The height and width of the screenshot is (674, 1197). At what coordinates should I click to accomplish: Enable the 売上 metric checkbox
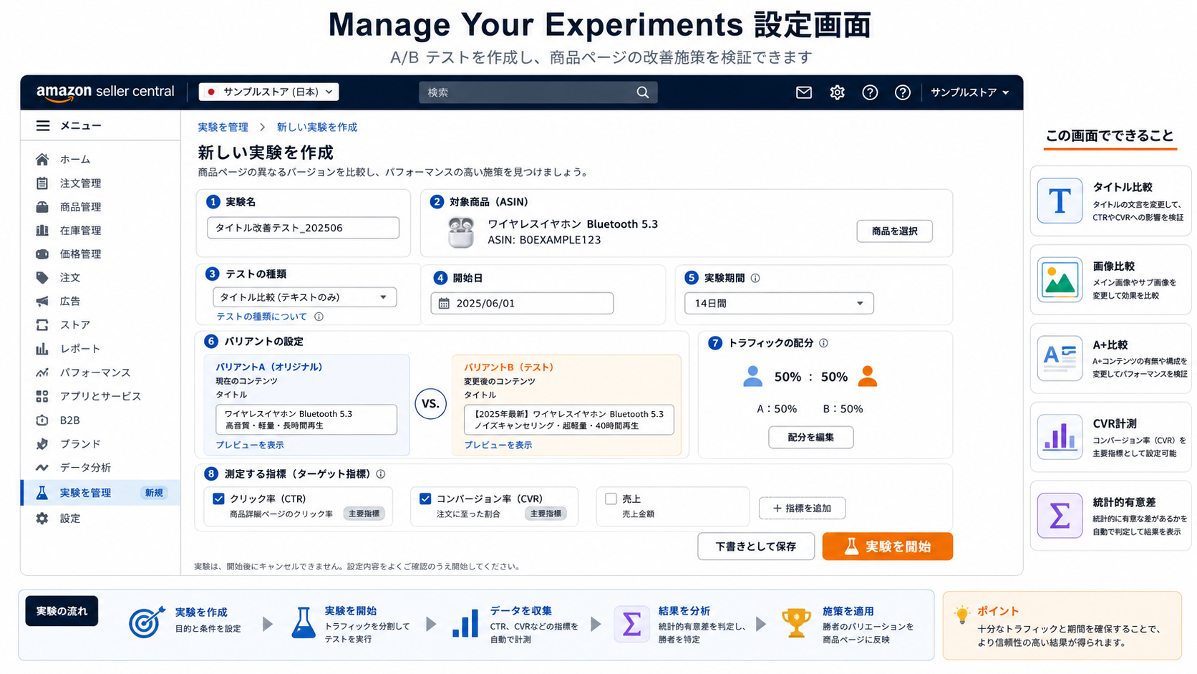click(x=611, y=499)
